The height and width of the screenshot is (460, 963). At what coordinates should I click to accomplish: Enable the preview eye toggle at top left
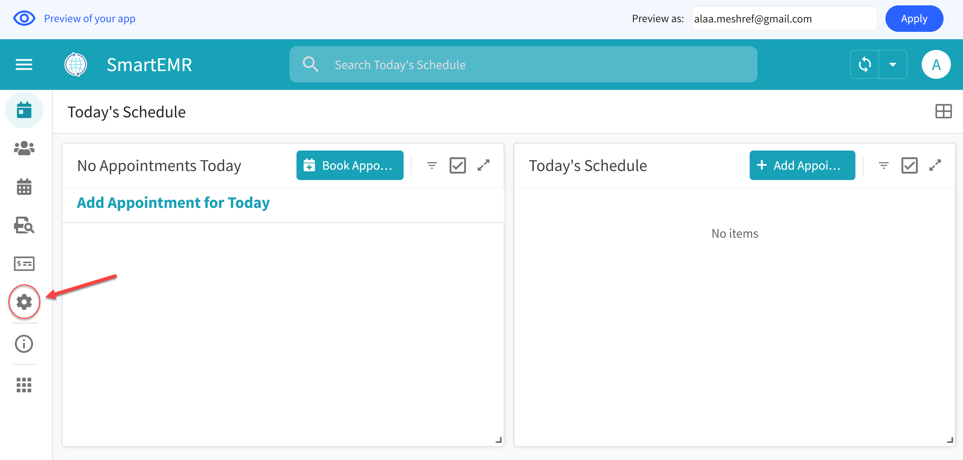pyautogui.click(x=24, y=18)
